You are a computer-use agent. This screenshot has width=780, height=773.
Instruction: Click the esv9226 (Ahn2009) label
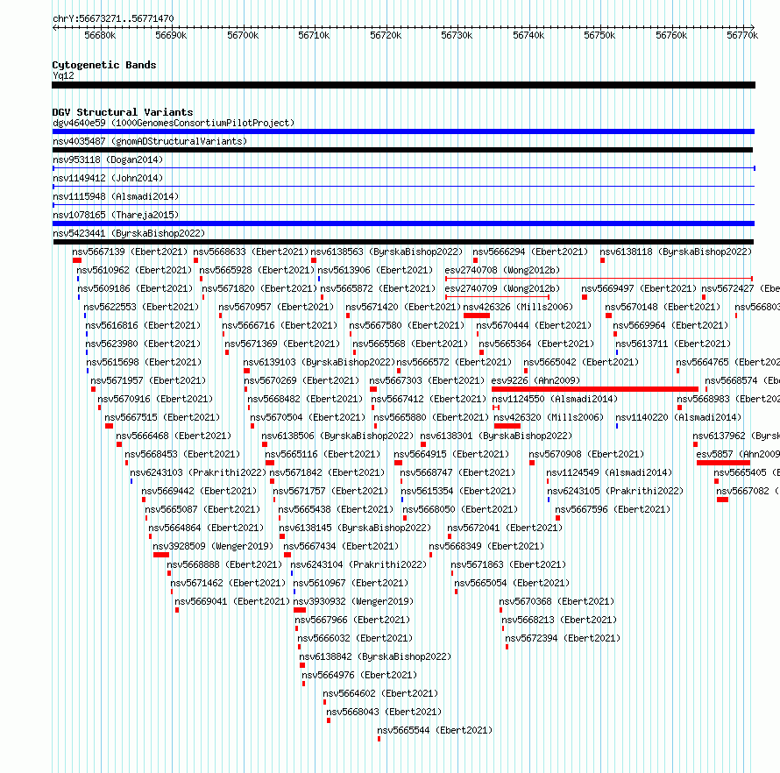click(x=535, y=380)
